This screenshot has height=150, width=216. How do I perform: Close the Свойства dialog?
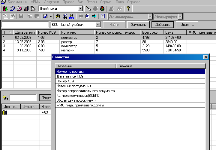pos(206,57)
